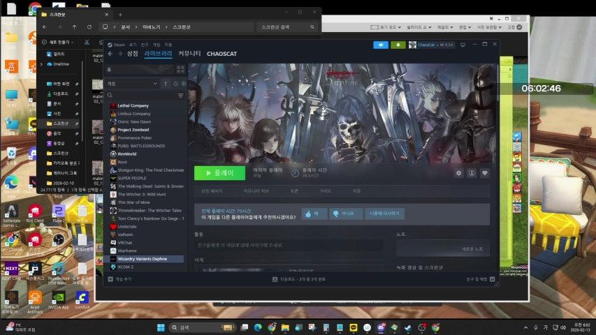
Task: Click the green 플레이 play button
Action: point(219,173)
